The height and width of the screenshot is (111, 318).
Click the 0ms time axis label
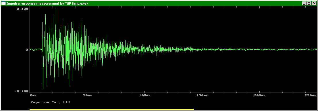tap(33, 95)
